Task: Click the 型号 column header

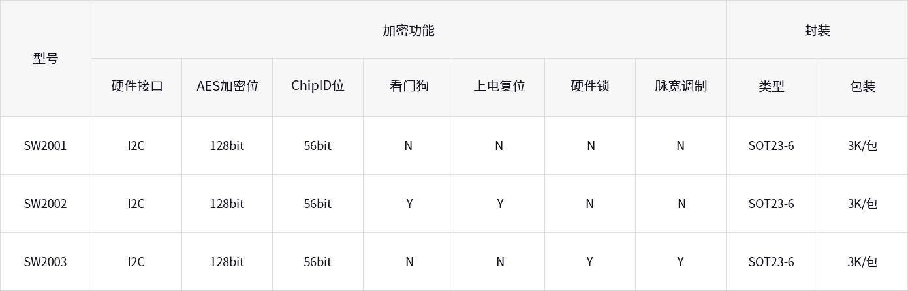Action: point(46,58)
